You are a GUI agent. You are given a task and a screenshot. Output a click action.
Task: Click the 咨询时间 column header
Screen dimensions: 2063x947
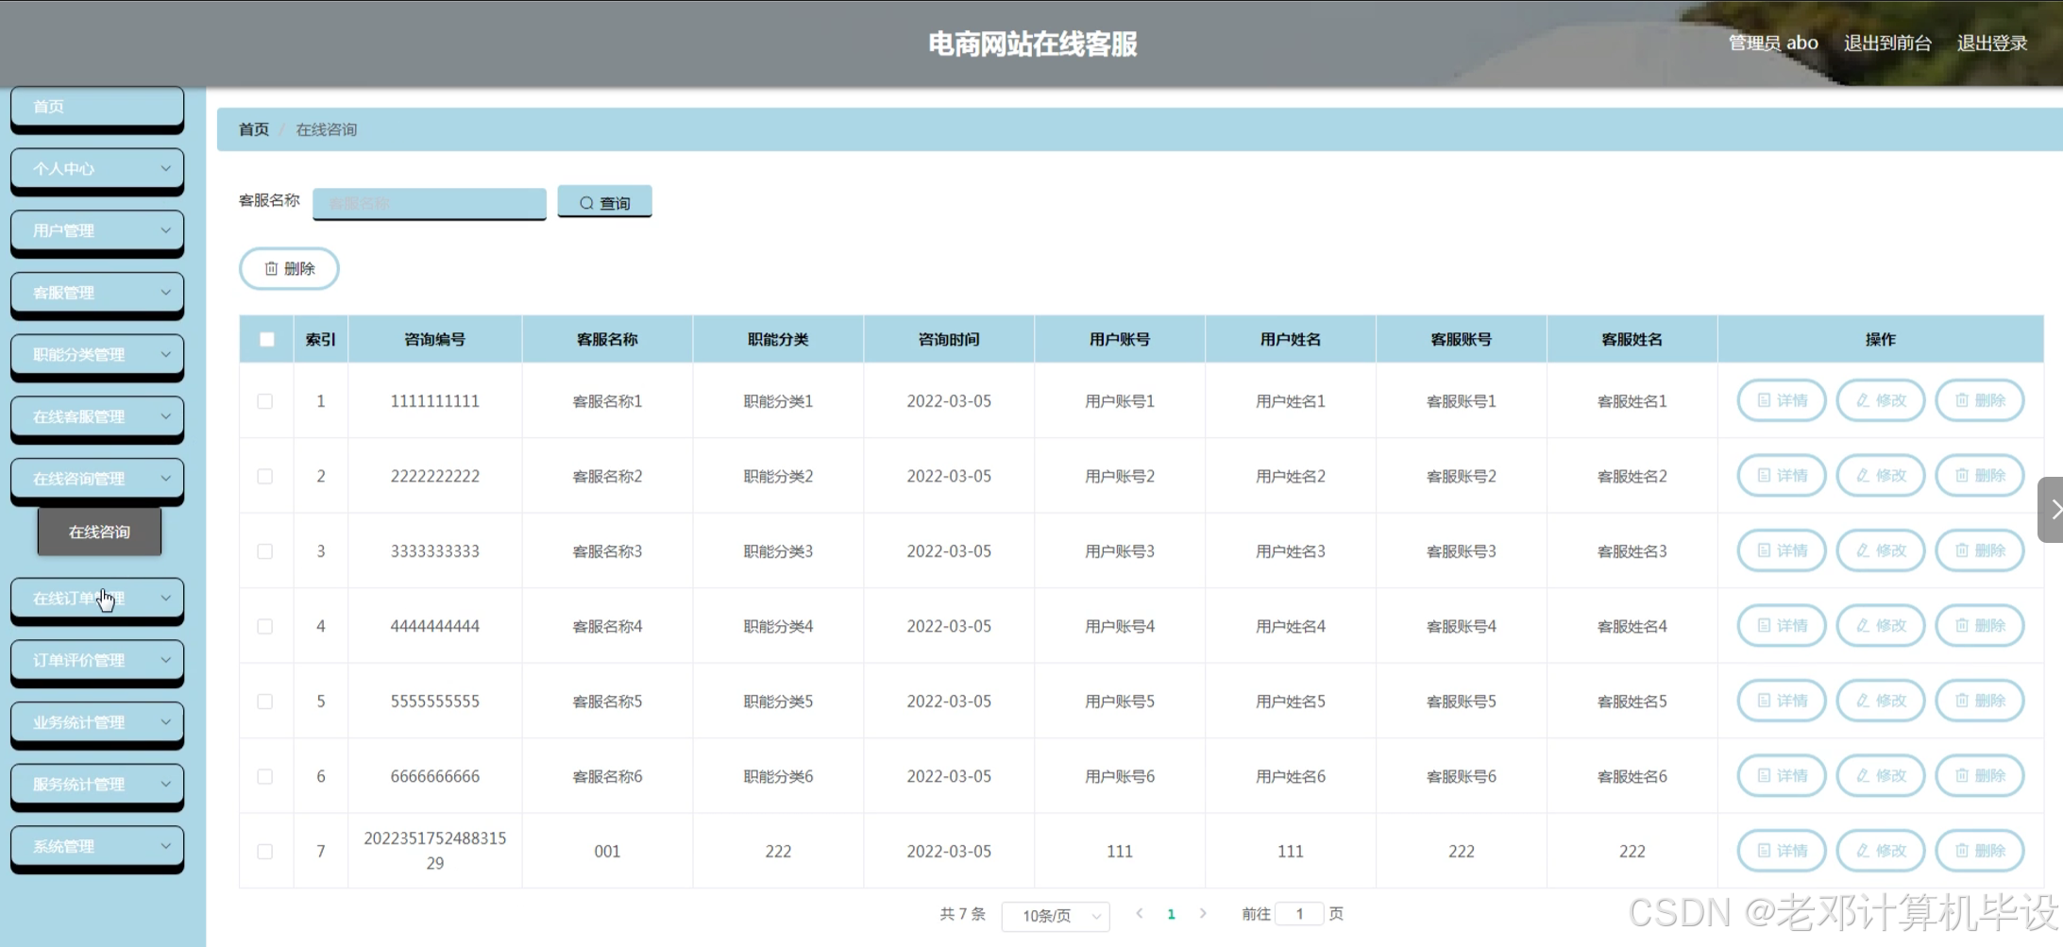pyautogui.click(x=949, y=339)
